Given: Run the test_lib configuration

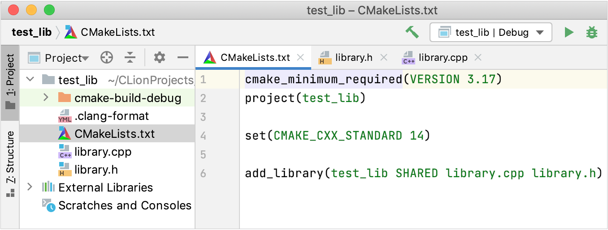Looking at the screenshot, I should coord(569,32).
